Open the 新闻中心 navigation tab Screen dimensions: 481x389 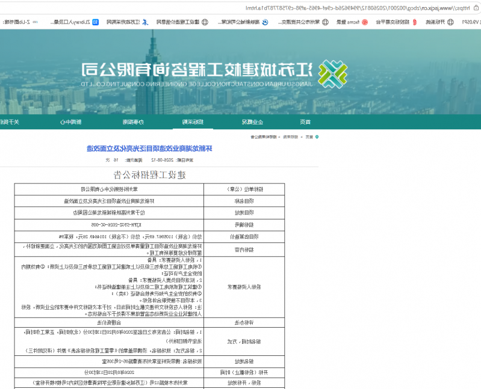70,122
